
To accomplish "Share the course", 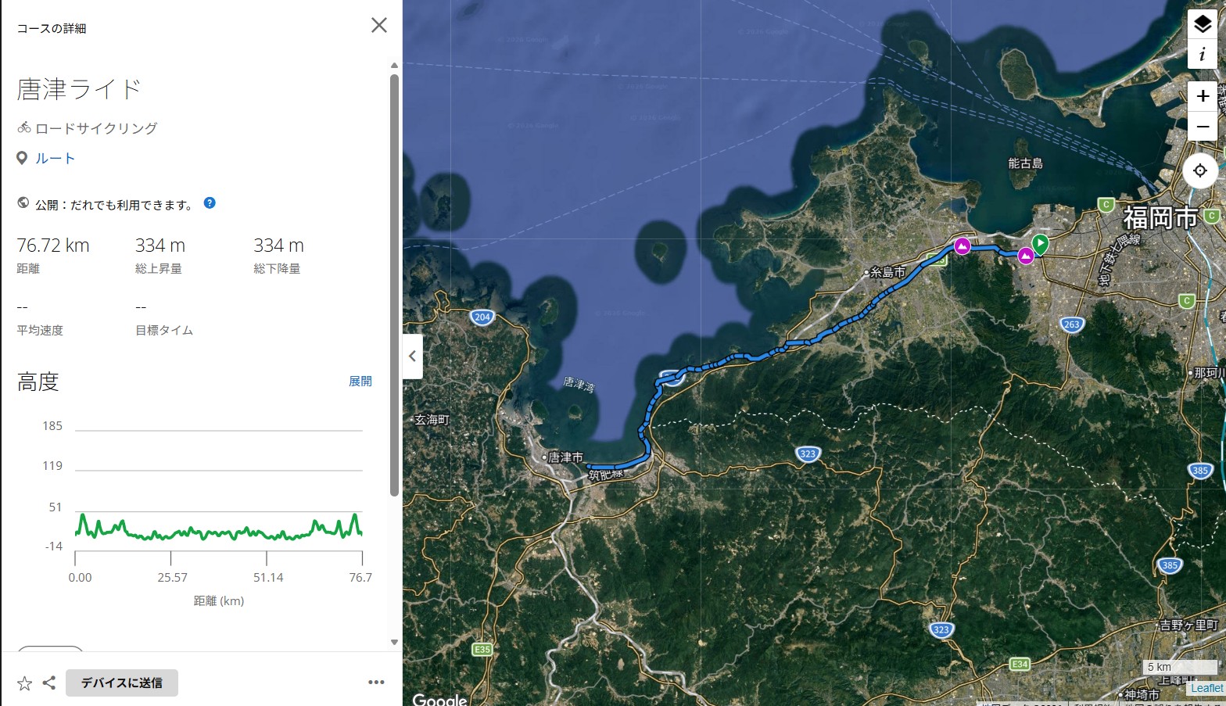I will point(49,683).
